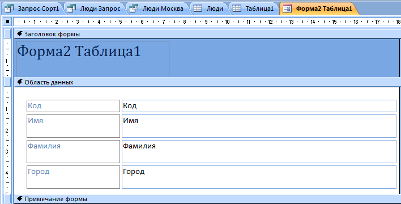Screen dimensions: 401x204
Task: Click the Город text box field
Action: tap(259, 177)
